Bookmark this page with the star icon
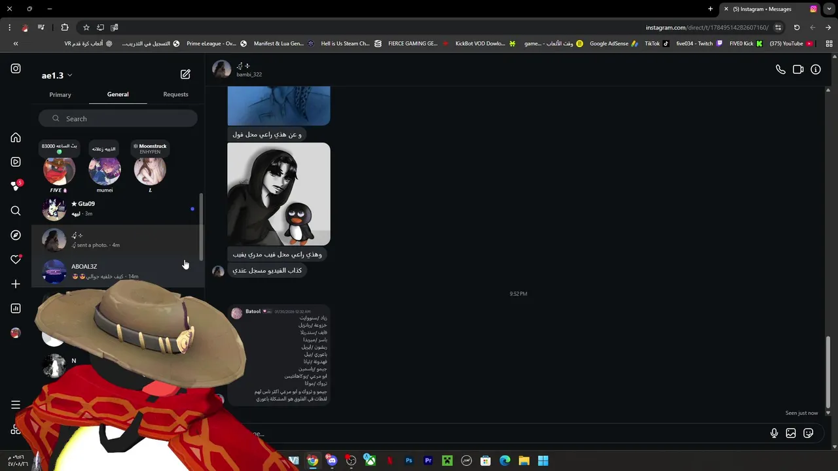Screen dimensions: 838x471 tap(86, 27)
